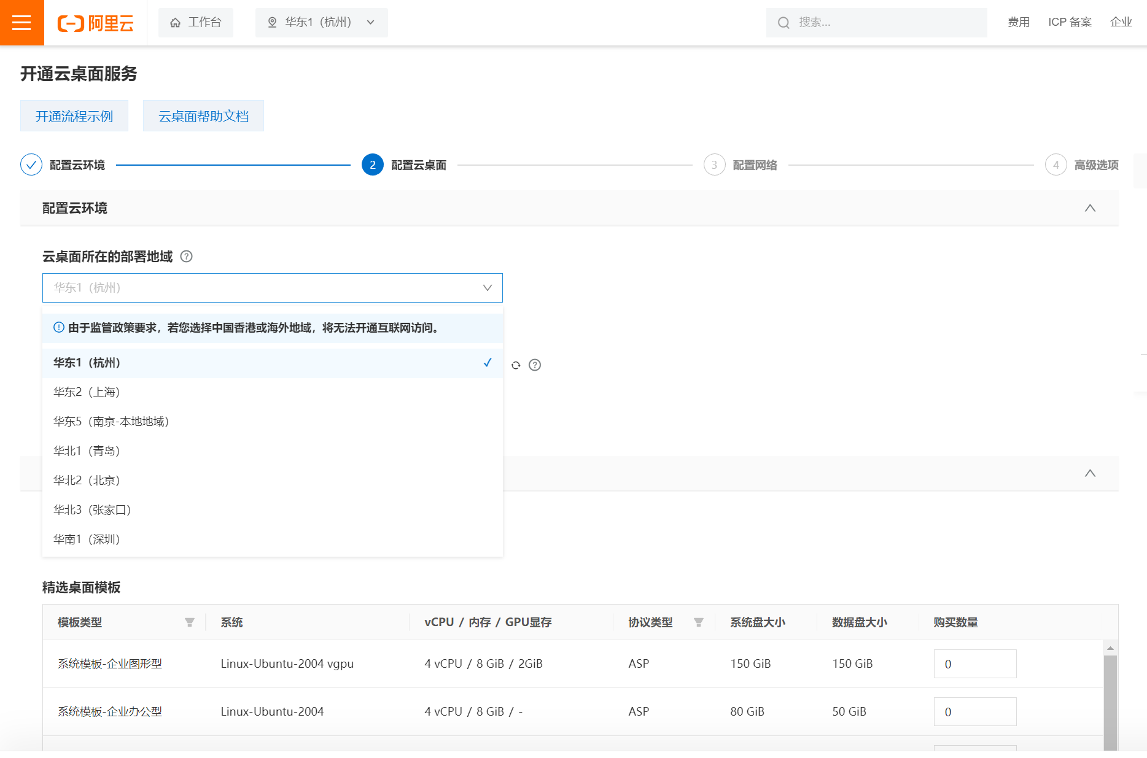
Task: Pick 华南1（深圳）in the dropdown list
Action: tap(87, 539)
